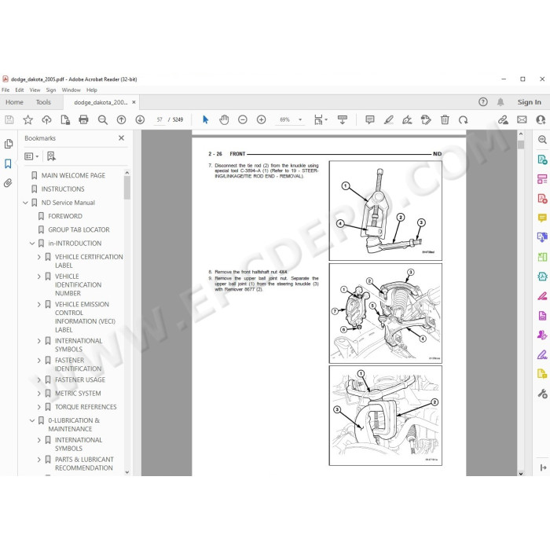Close the Bookmarks panel
This screenshot has width=550, height=550.
pyautogui.click(x=121, y=138)
